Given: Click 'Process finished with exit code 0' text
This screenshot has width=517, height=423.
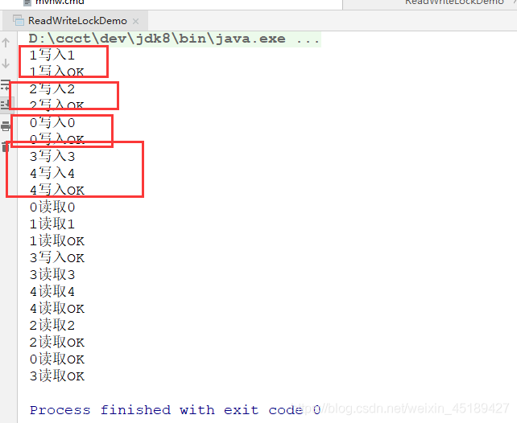Looking at the screenshot, I should tap(175, 410).
